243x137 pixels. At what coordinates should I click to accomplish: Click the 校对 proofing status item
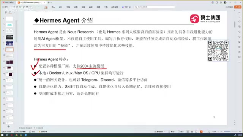(32, 132)
